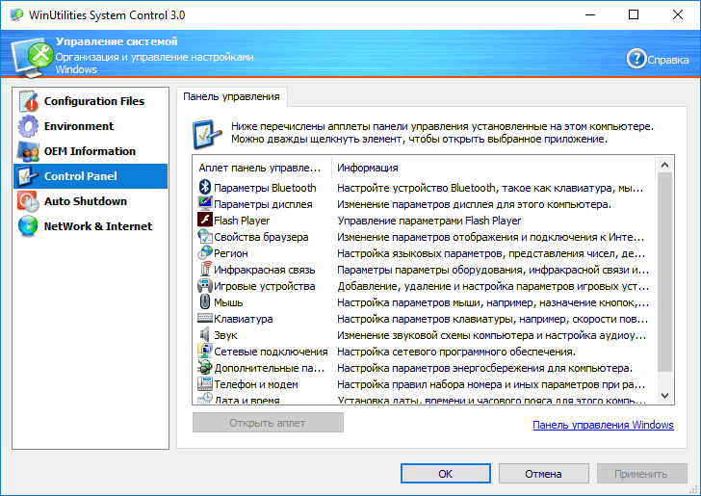Select Auto Shutdown in sidebar
The image size is (701, 496).
(91, 201)
